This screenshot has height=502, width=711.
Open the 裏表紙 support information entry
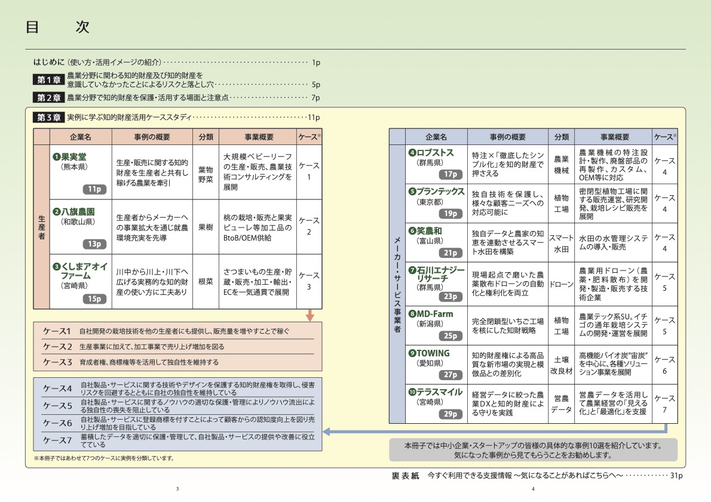tap(537, 476)
